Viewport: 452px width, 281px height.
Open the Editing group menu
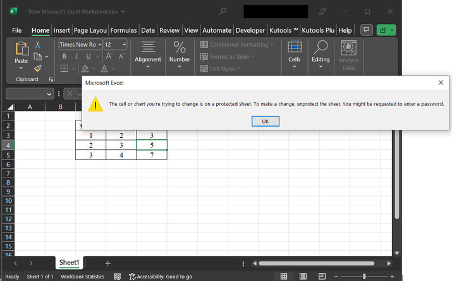pyautogui.click(x=321, y=55)
